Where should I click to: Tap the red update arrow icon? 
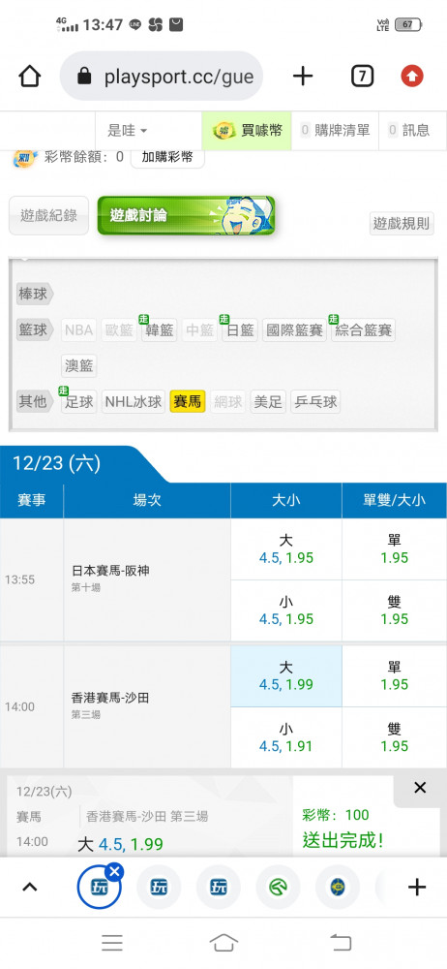coord(412,77)
